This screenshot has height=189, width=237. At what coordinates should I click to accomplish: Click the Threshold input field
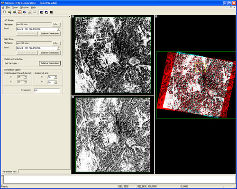point(47,90)
